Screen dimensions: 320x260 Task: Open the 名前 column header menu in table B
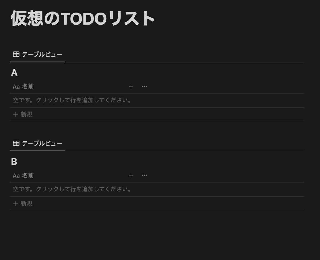click(x=28, y=175)
